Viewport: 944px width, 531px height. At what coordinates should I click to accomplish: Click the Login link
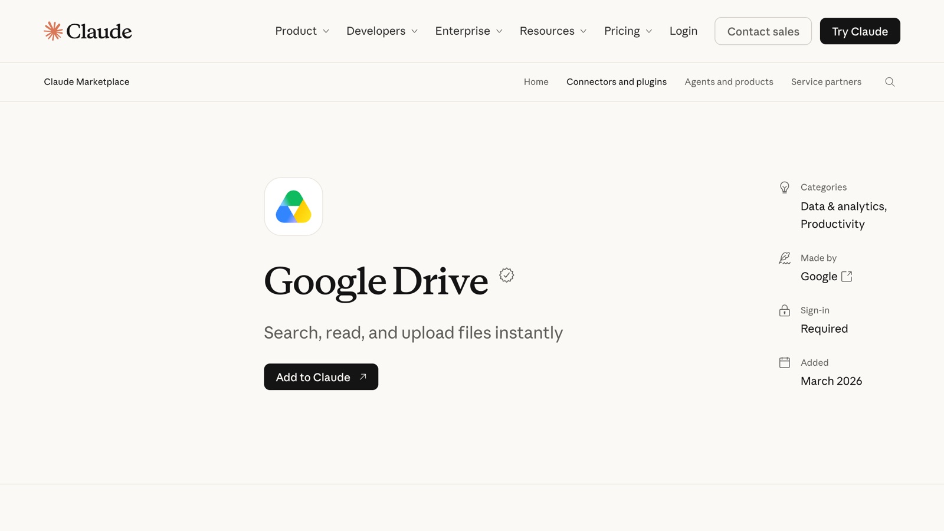coord(683,31)
